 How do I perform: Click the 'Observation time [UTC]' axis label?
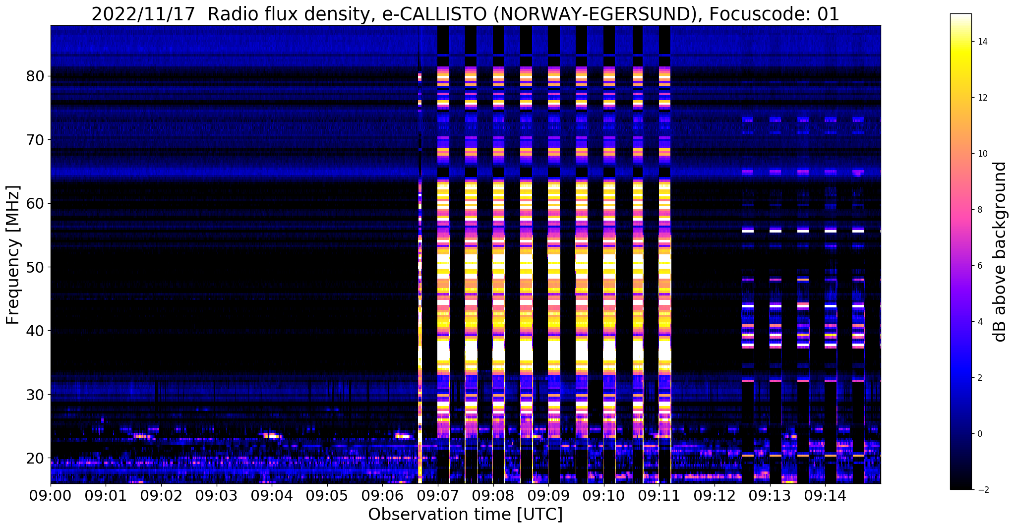[465, 514]
